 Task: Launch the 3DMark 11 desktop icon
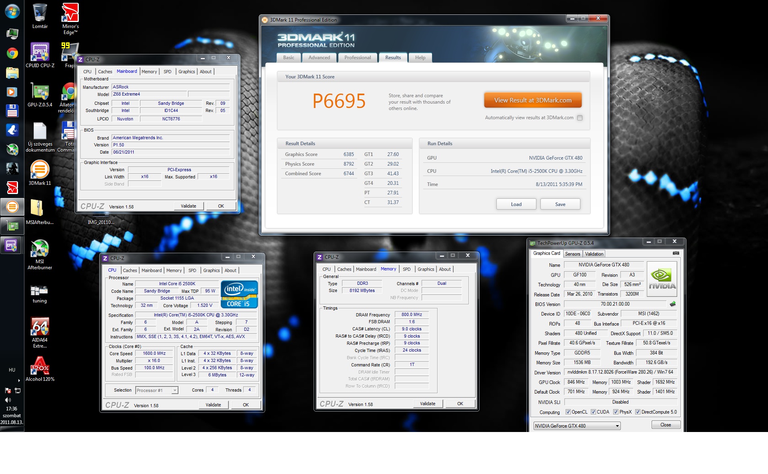[x=40, y=170]
